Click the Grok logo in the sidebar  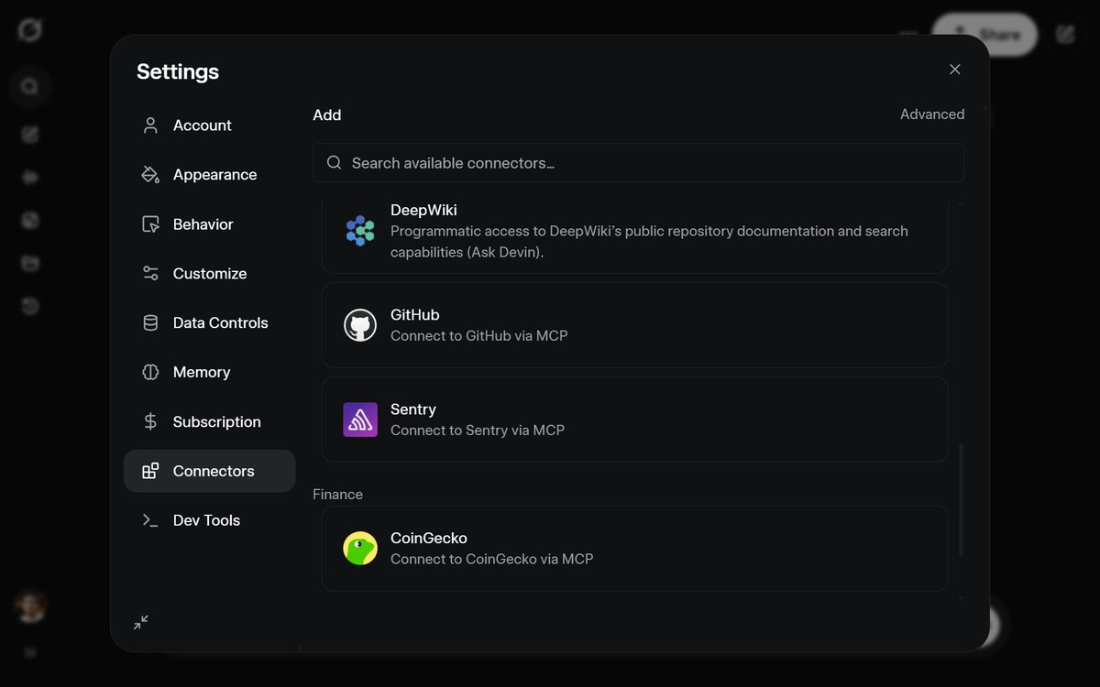click(x=30, y=30)
